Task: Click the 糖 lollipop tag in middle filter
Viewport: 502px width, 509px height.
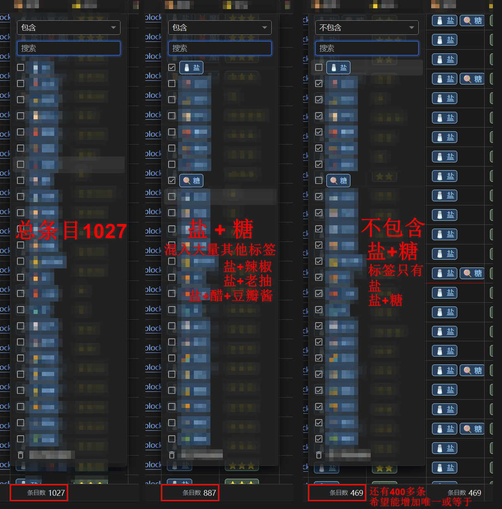Action: tap(191, 180)
